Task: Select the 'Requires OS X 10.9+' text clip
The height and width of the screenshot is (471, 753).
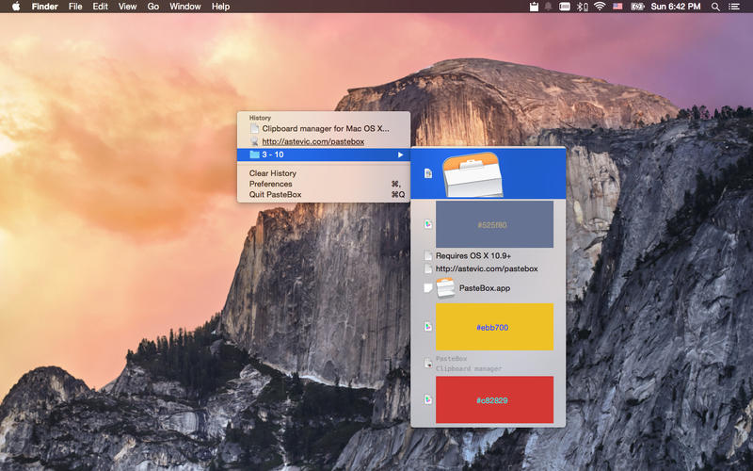Action: pyautogui.click(x=473, y=255)
